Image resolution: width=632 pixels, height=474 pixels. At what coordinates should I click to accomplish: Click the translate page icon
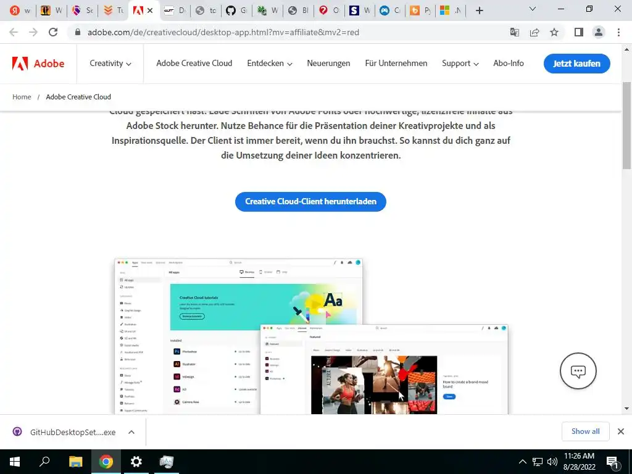click(x=515, y=32)
